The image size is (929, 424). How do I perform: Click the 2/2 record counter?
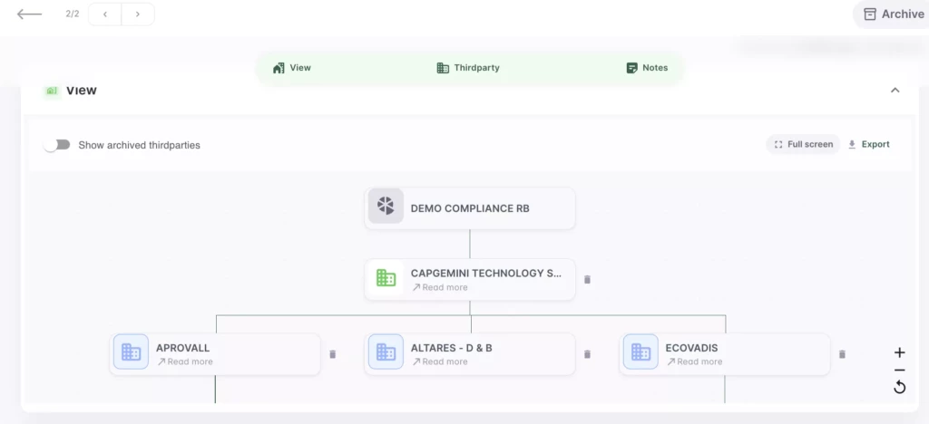(73, 14)
